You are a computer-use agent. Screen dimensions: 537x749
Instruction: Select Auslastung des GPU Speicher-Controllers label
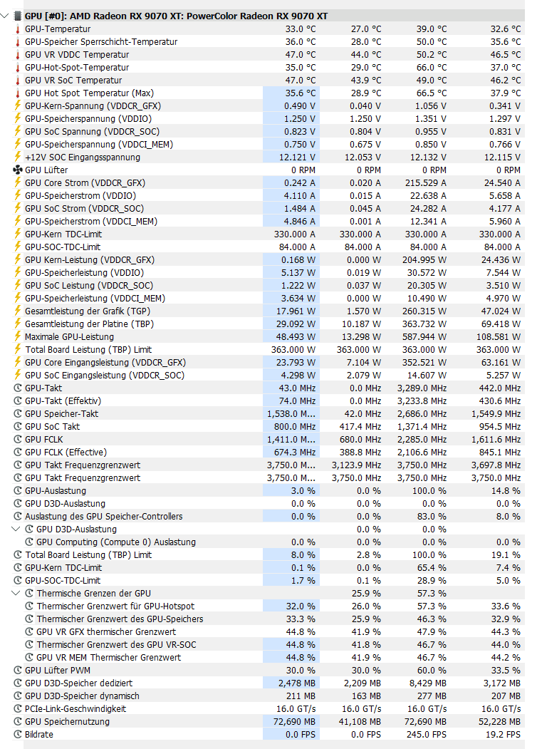(x=103, y=517)
